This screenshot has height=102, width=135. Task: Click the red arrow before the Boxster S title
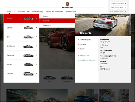click(x=79, y=33)
